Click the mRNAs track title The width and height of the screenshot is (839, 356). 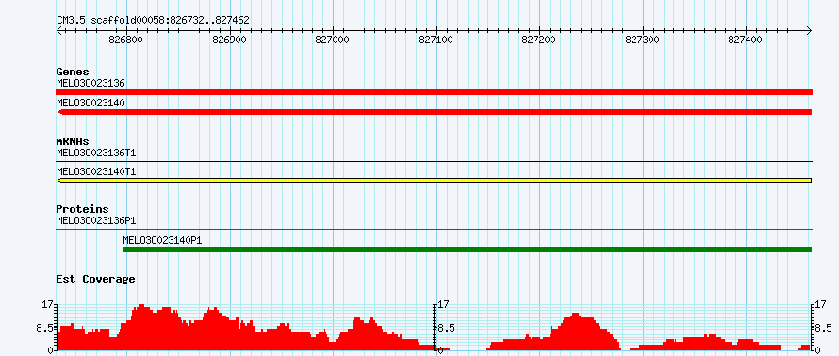tap(73, 141)
